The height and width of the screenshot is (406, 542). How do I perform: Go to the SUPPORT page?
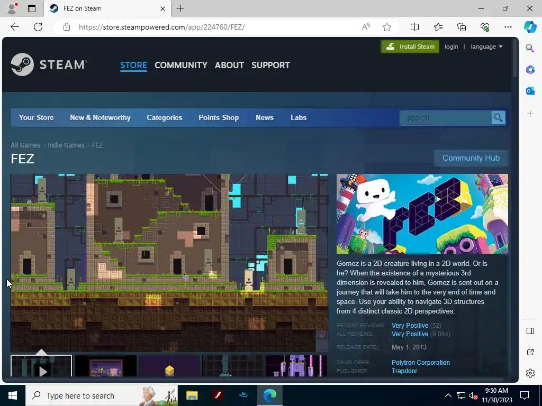tap(270, 65)
